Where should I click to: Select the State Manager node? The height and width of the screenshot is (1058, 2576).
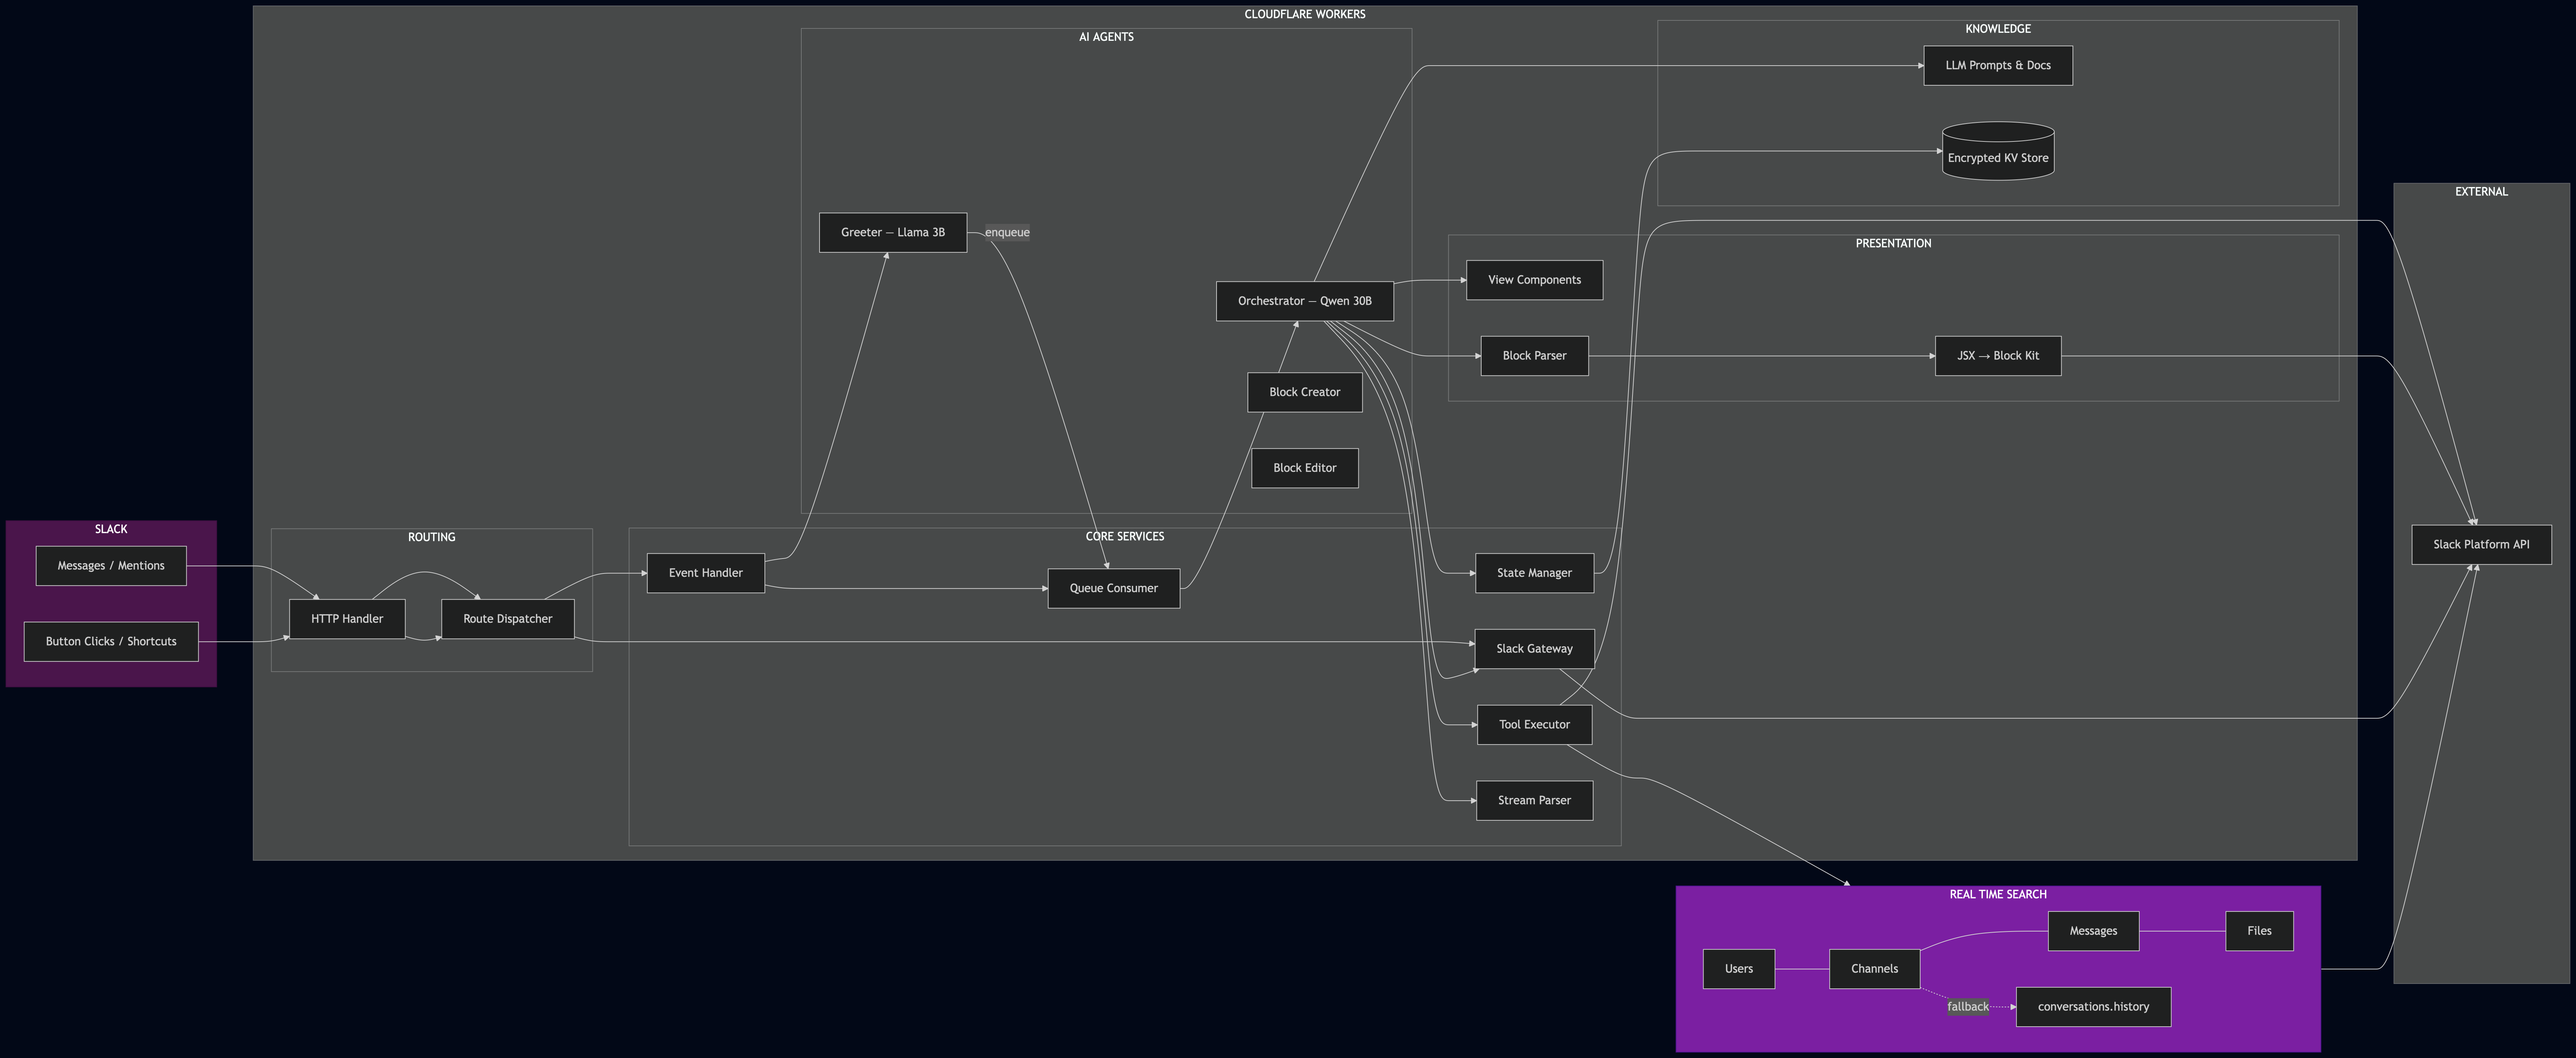[1535, 573]
